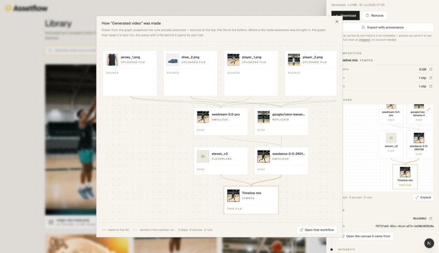This screenshot has height=253, width=439.
Task: Click the INTEGRITY section heading
Action: [x=346, y=249]
